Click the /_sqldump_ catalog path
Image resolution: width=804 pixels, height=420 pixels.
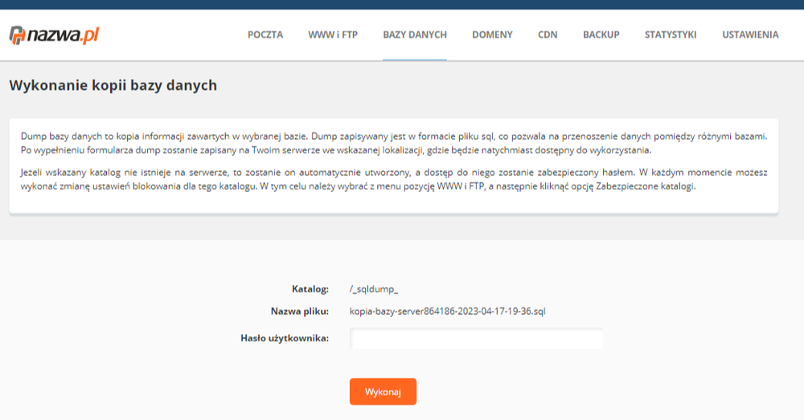tap(374, 288)
